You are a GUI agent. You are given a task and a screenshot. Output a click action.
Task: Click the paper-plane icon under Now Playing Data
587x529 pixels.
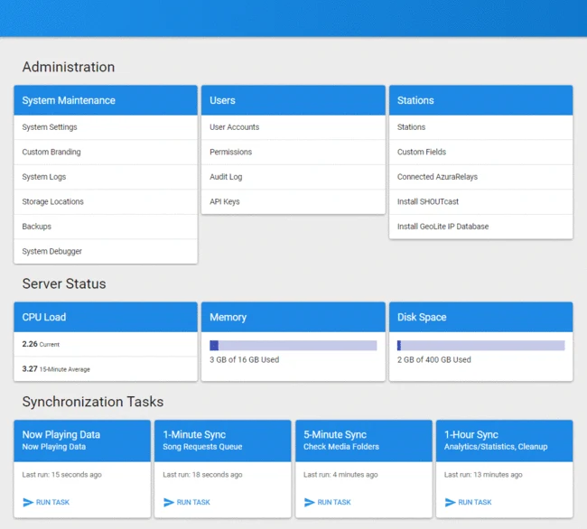coord(28,502)
